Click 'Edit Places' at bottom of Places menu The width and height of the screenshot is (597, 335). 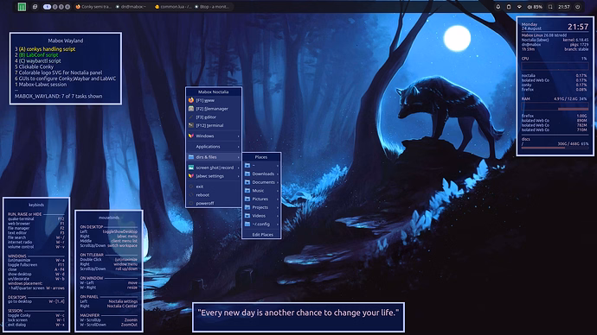coord(262,235)
